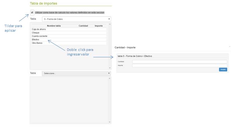Click the 'Efectivo' row in the table
This screenshot has height=128, width=231.
click(x=35, y=40)
